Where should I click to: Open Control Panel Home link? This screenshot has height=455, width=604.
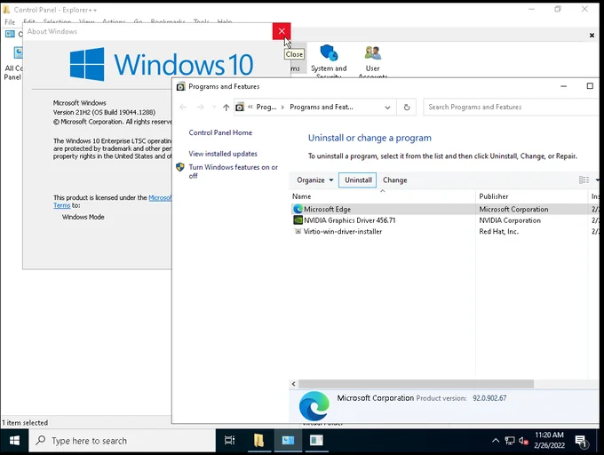pyautogui.click(x=220, y=132)
